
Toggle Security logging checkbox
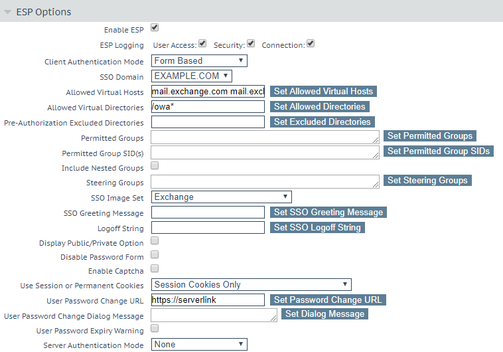click(x=251, y=43)
